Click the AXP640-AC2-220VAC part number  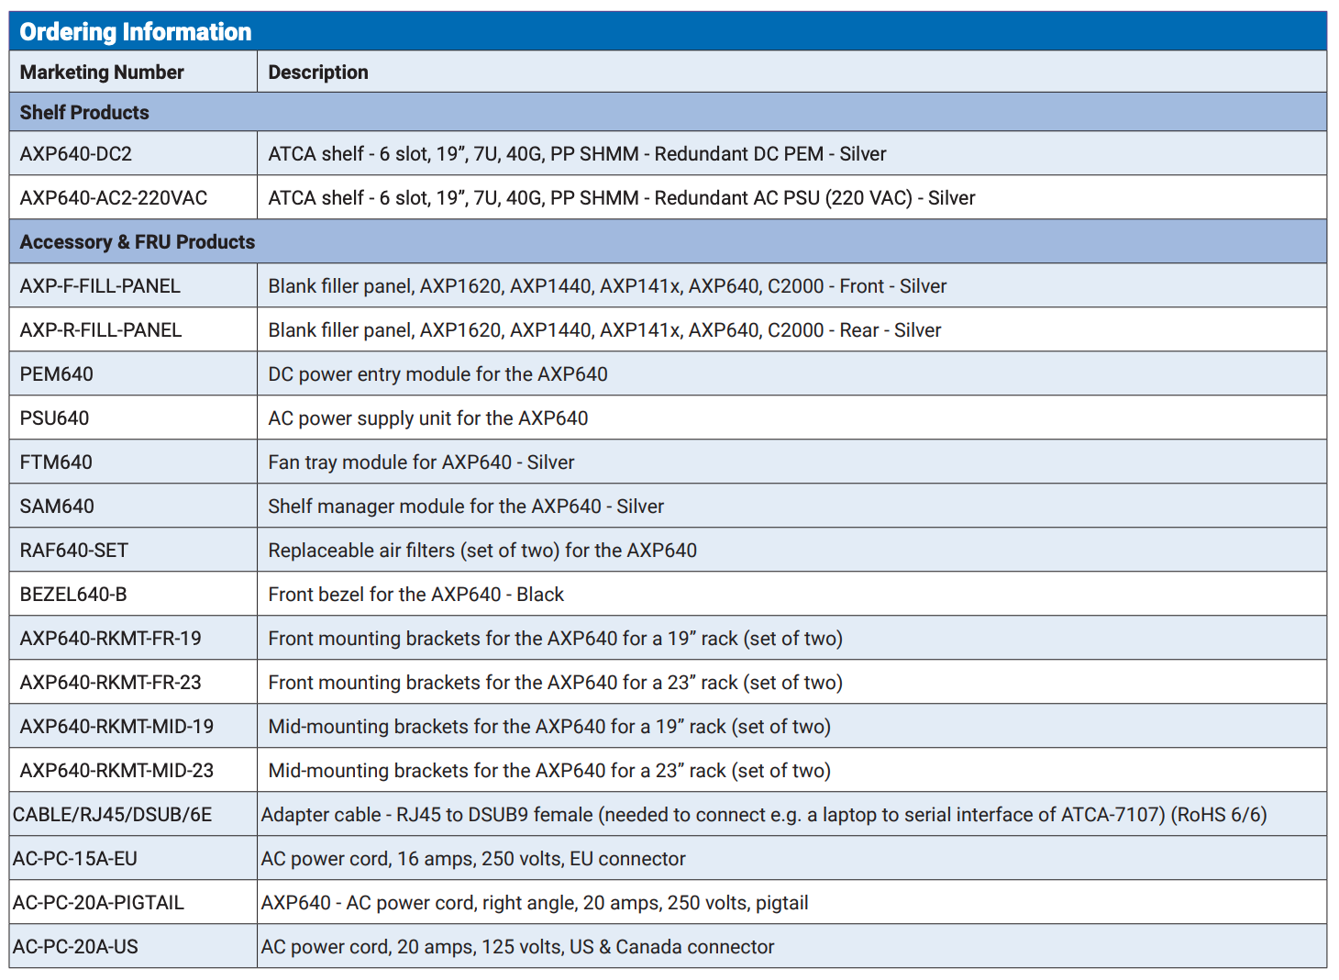click(x=114, y=198)
